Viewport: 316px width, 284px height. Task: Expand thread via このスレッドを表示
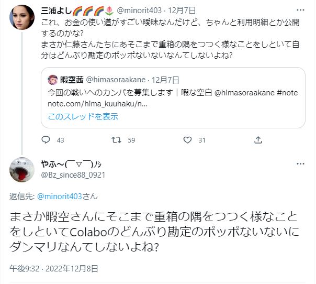tap(83, 116)
